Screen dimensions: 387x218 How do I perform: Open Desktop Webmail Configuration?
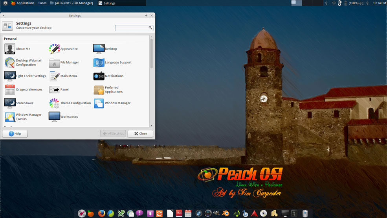pyautogui.click(x=23, y=63)
